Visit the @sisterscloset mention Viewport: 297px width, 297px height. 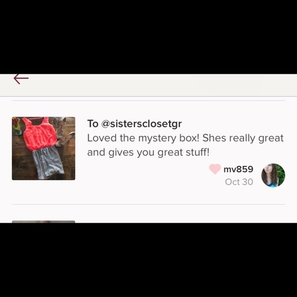(x=141, y=124)
